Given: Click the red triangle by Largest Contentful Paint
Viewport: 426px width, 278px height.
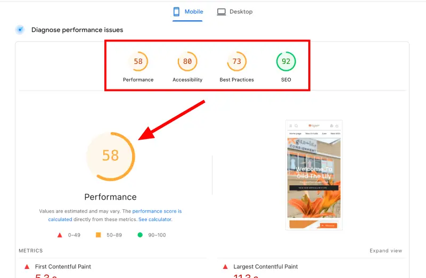Looking at the screenshot, I should coord(225,266).
